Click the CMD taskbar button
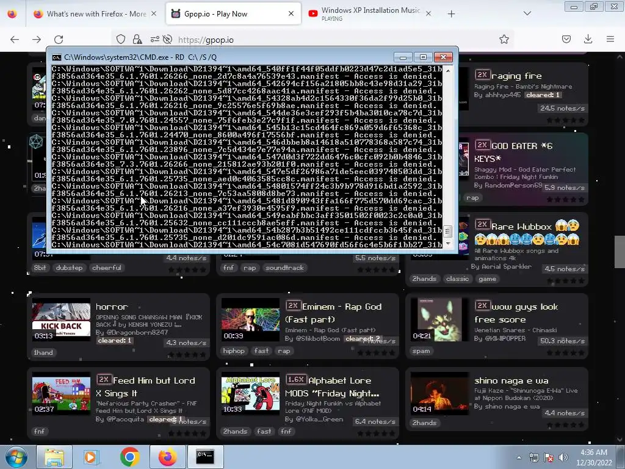 [x=205, y=457]
